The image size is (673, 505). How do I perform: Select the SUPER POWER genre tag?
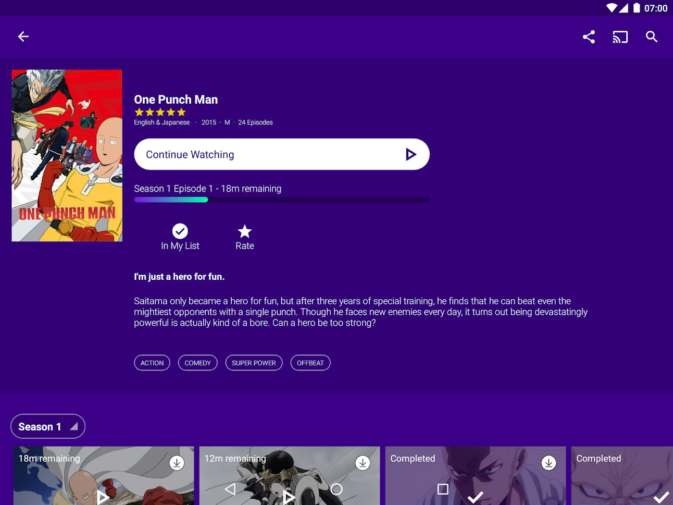point(254,363)
